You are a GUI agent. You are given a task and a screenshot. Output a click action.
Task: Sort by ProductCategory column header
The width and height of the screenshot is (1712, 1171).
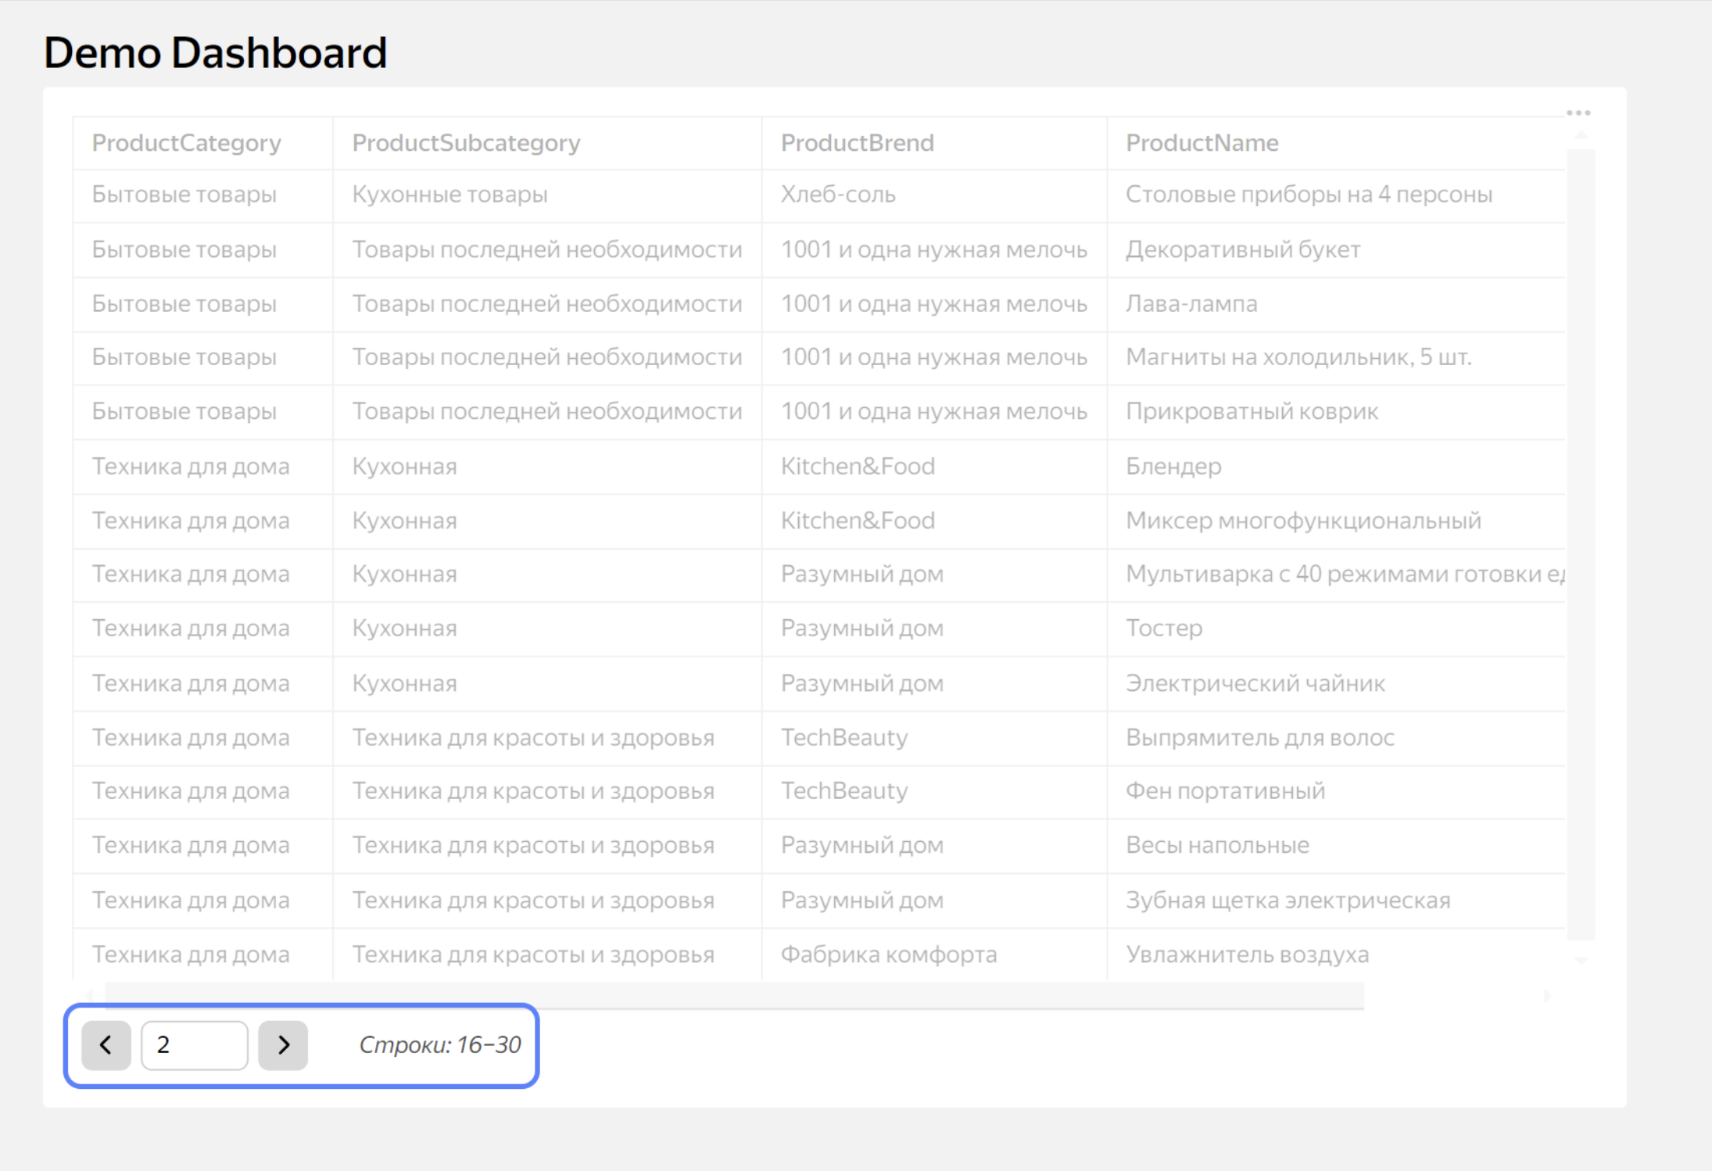[x=186, y=143]
